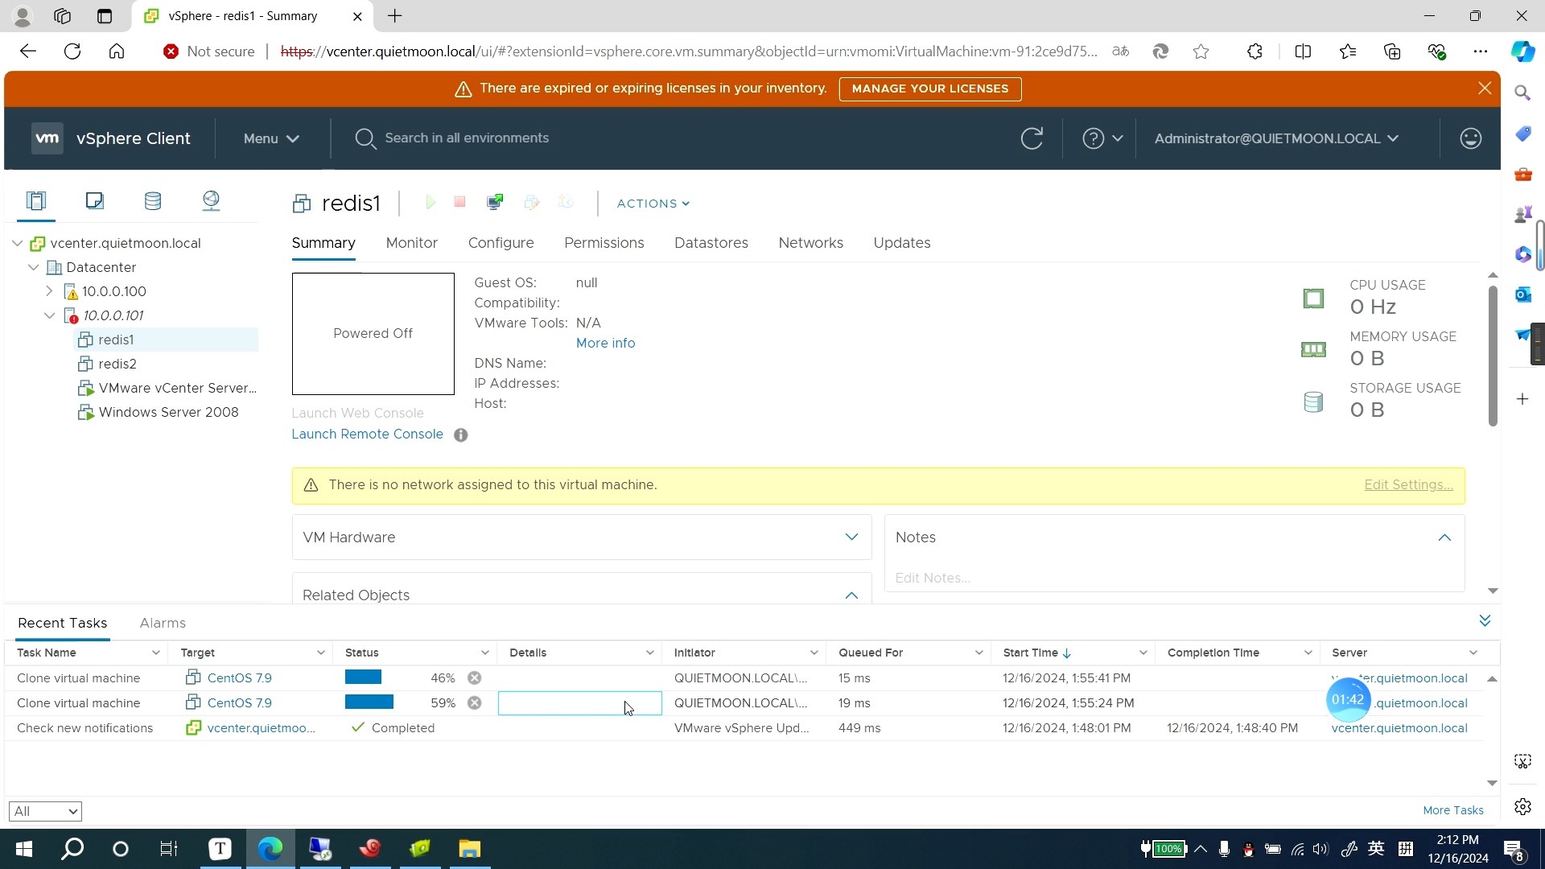This screenshot has width=1545, height=869.
Task: Close the expired licenses banner
Action: (x=1485, y=89)
